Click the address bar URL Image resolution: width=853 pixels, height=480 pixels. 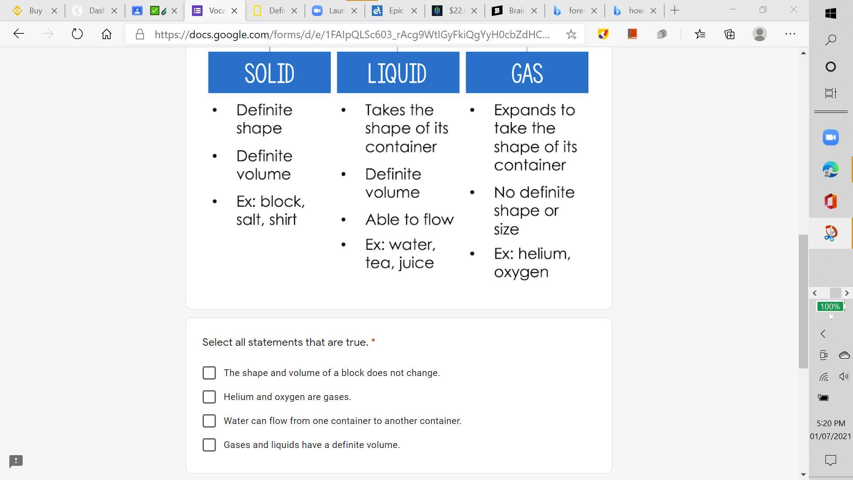tap(351, 34)
